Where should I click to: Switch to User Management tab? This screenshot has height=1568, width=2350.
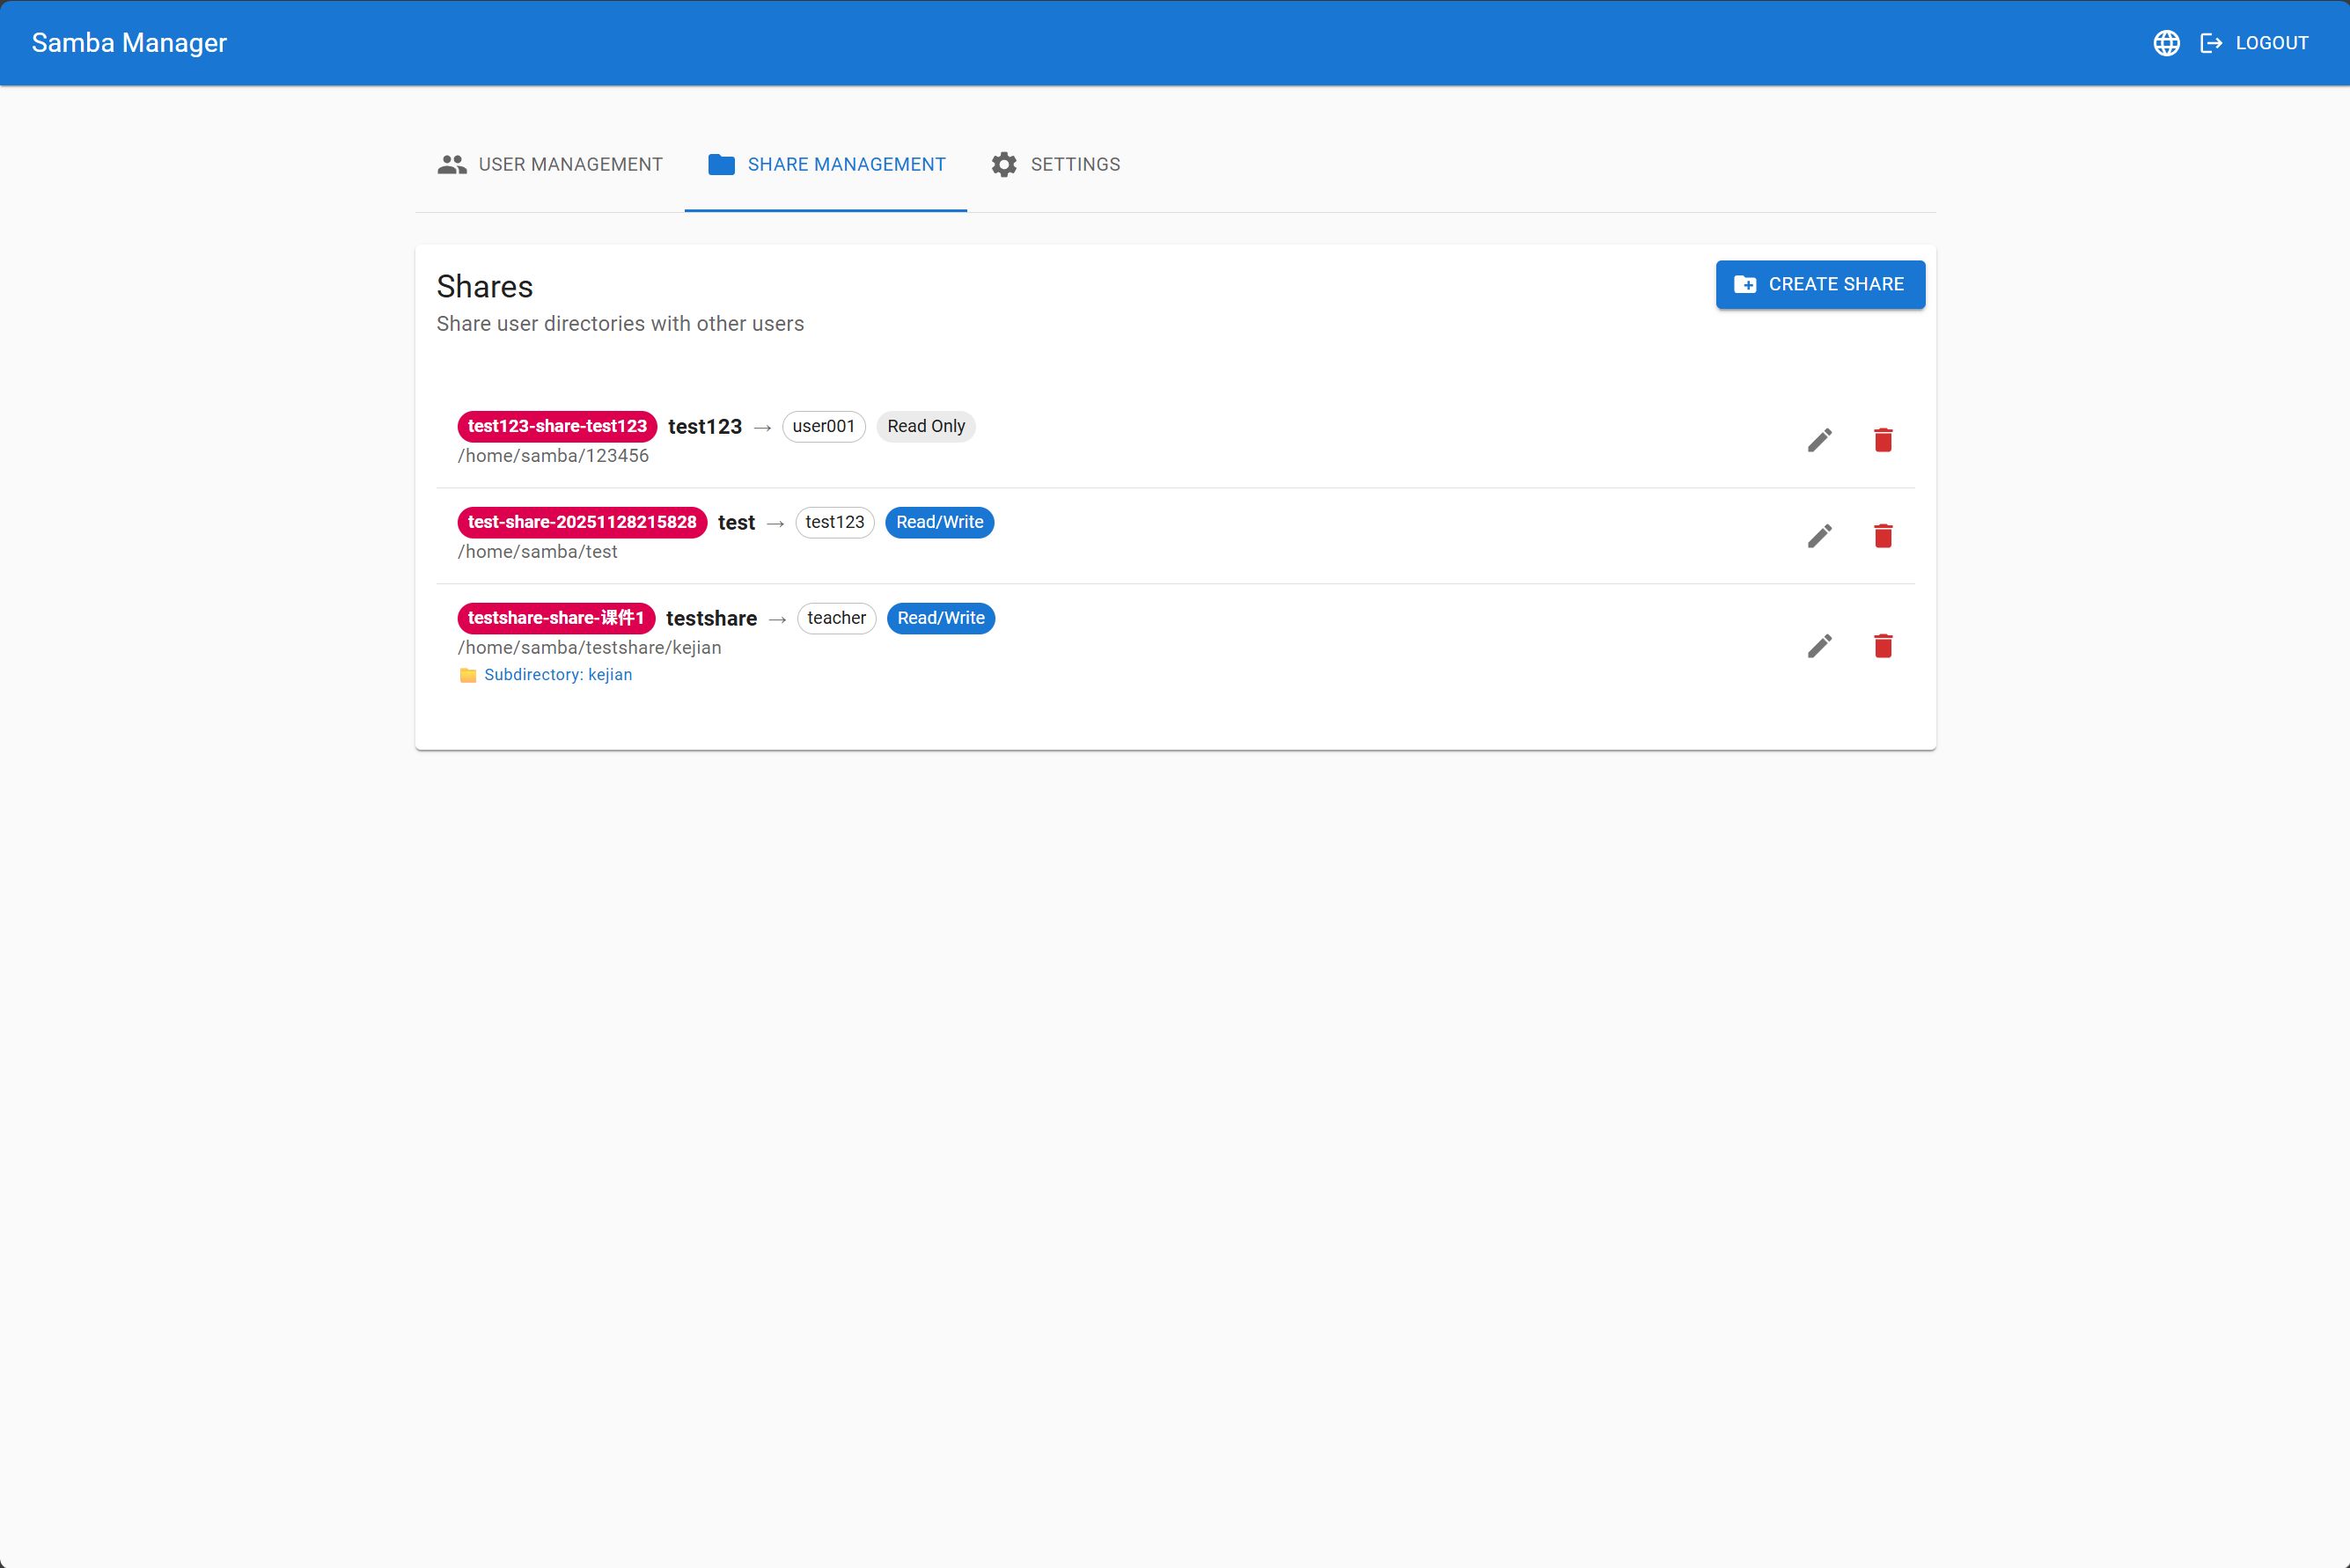(x=550, y=164)
